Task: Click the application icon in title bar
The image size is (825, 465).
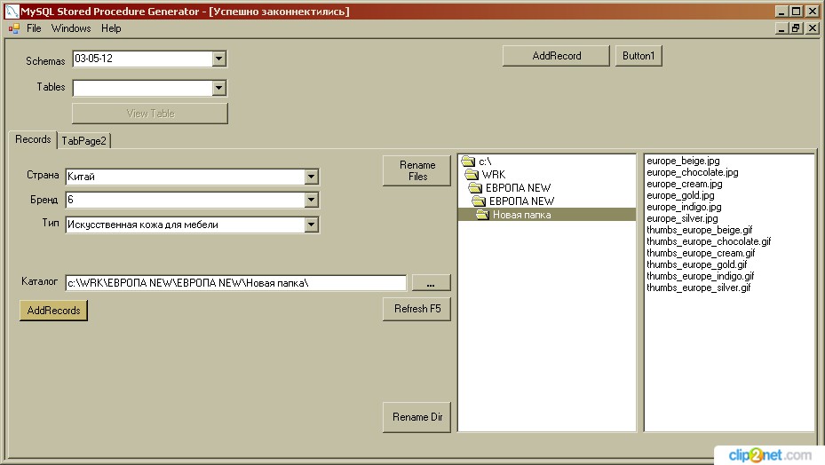Action: tap(12, 11)
